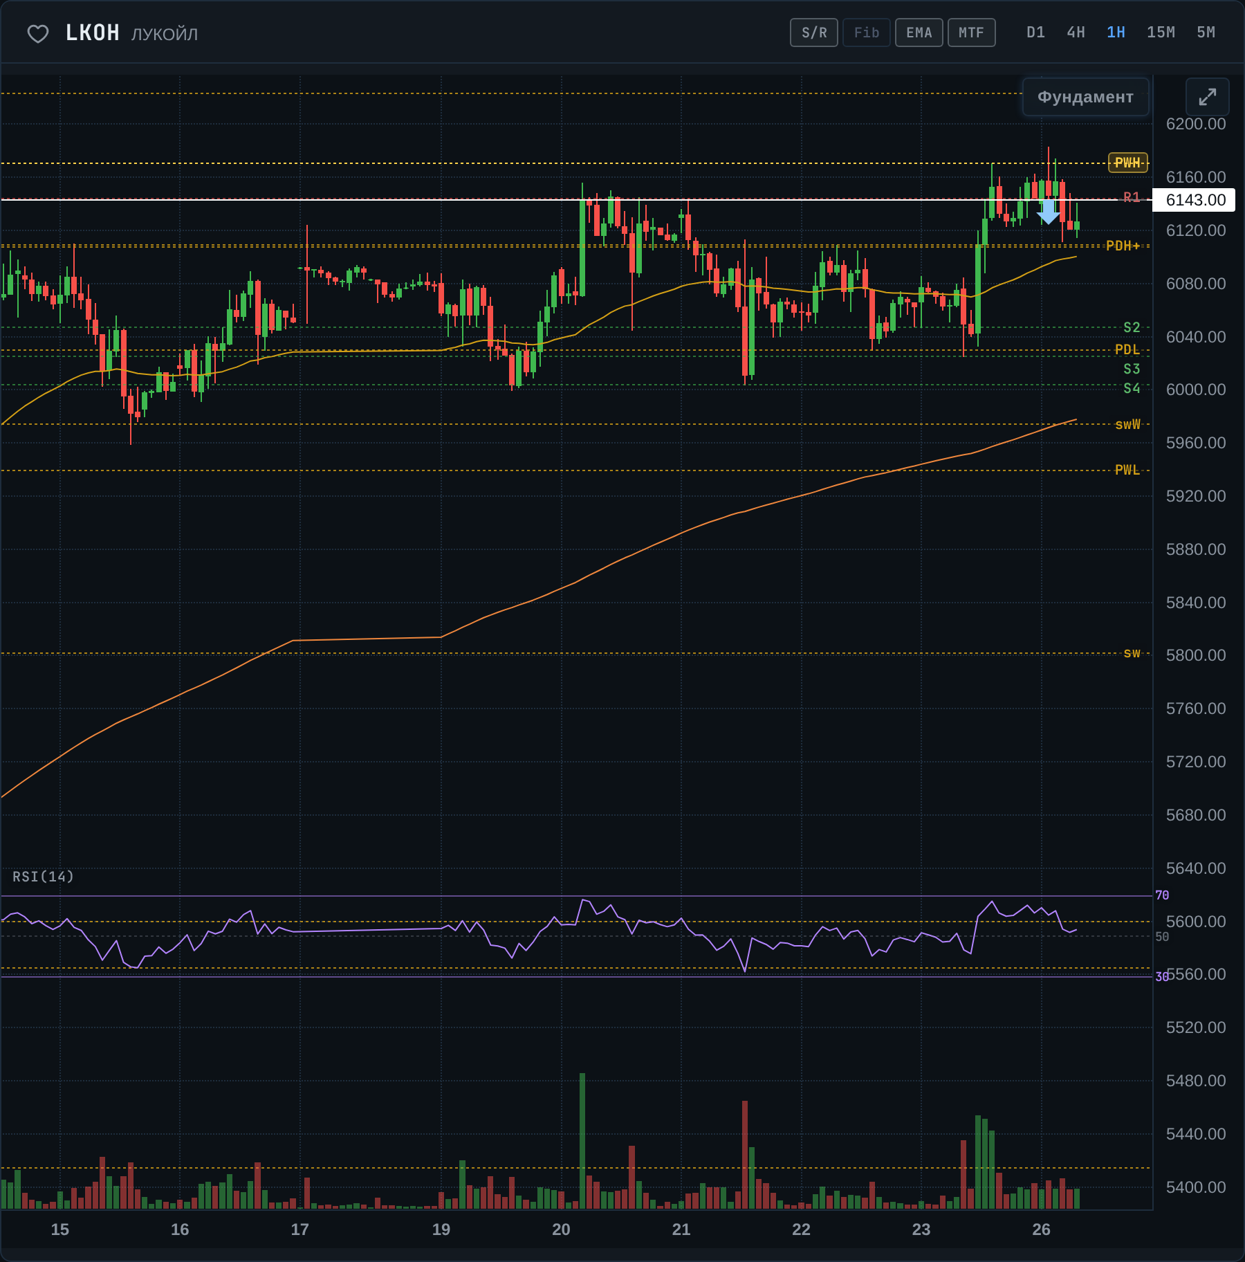Expand chart to fullscreen
This screenshot has height=1262, width=1245.
click(x=1207, y=97)
